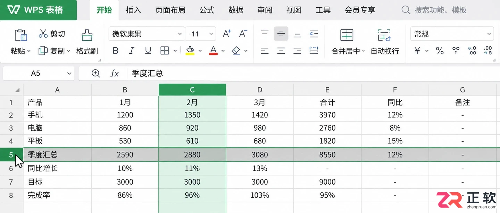Screen dimensions: 500x213
Task: Expand the Paste options arrow
Action: pos(29,51)
